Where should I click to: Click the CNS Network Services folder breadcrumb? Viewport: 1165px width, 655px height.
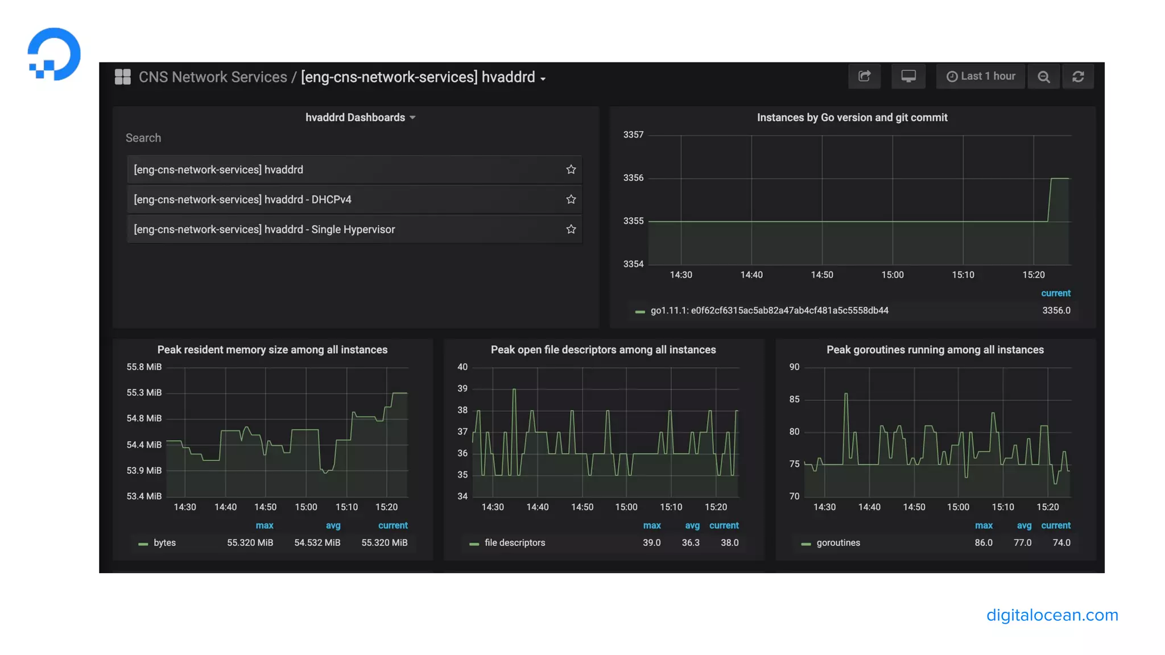tap(213, 77)
